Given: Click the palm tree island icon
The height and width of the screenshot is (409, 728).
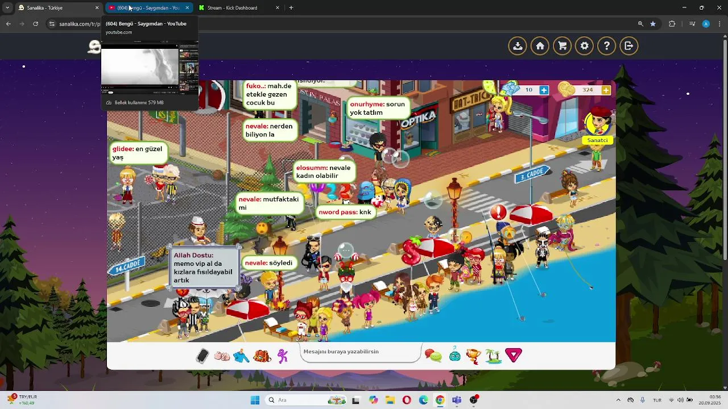Looking at the screenshot, I should point(493,356).
